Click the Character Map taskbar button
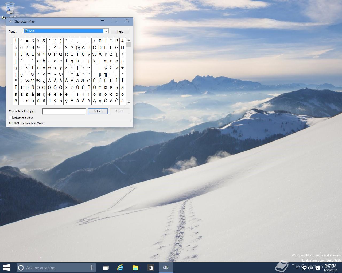 click(166, 268)
